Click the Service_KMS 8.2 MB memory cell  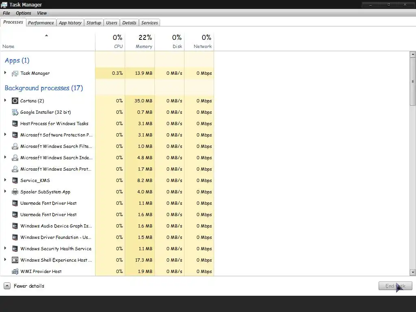click(140, 180)
